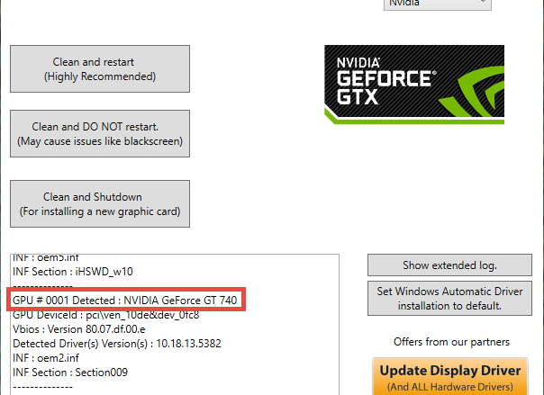The width and height of the screenshot is (544, 395).
Task: Select the GPU DeviceId log line
Action: coord(105,315)
